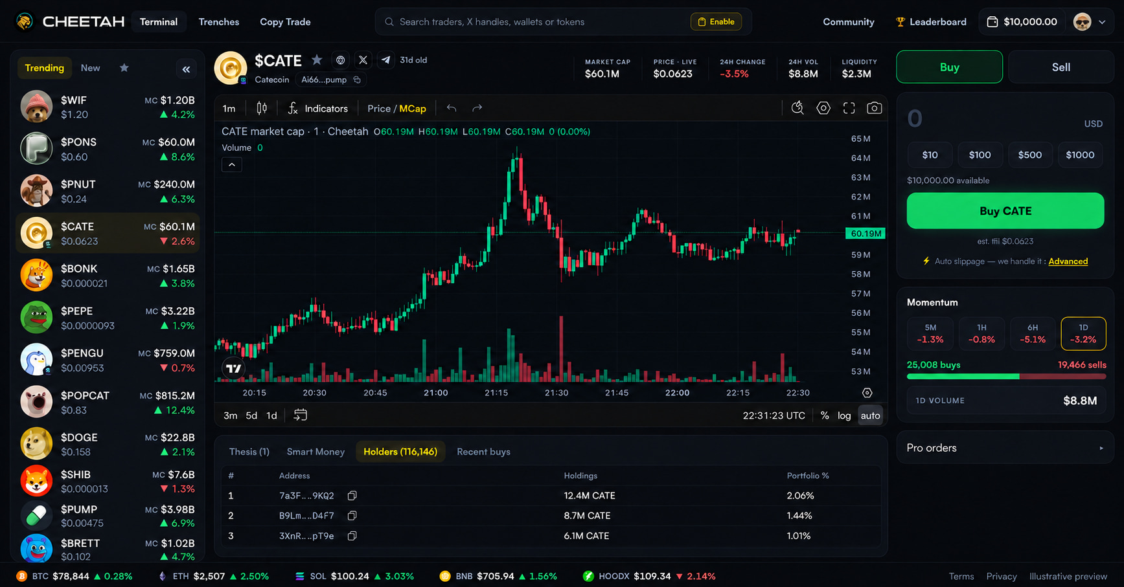Enter fullscreen chart mode
This screenshot has width=1124, height=587.
tap(849, 108)
